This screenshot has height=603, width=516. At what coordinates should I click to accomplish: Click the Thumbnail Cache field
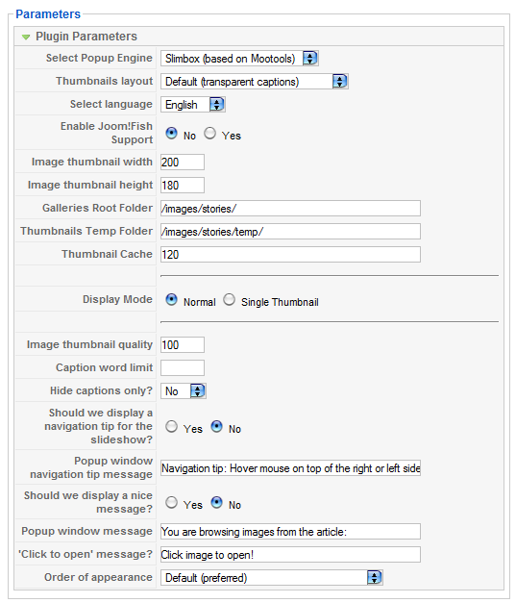(290, 254)
